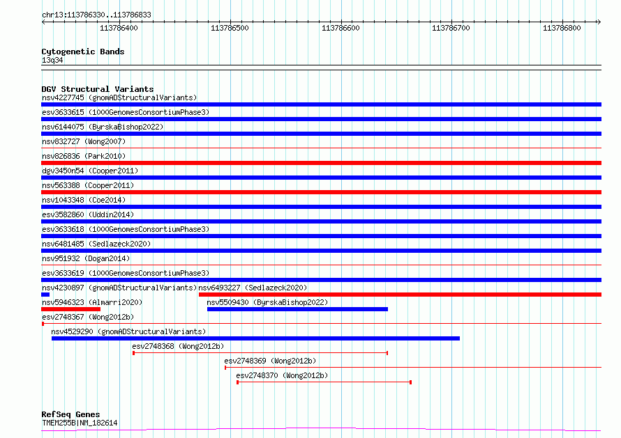Click the red nsv5946323 Almarri2020 bar
Viewport: 621px width, 438px height.
coord(70,309)
